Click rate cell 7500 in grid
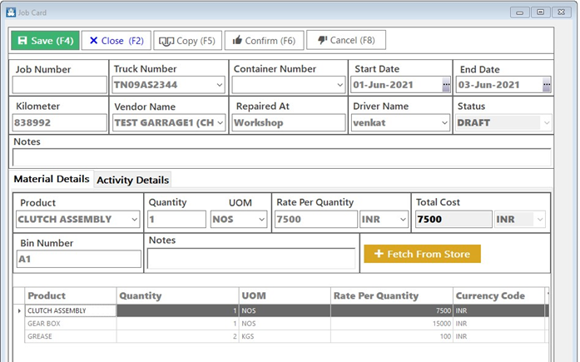 click(x=392, y=310)
